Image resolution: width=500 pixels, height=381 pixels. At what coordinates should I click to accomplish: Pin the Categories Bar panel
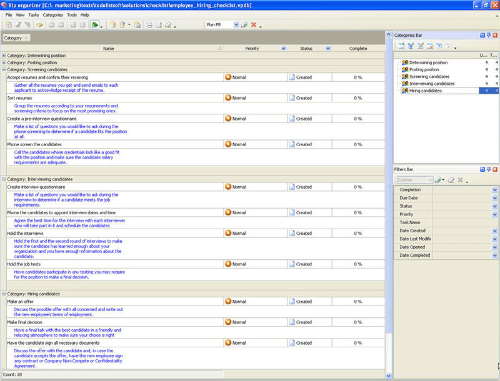[x=488, y=36]
